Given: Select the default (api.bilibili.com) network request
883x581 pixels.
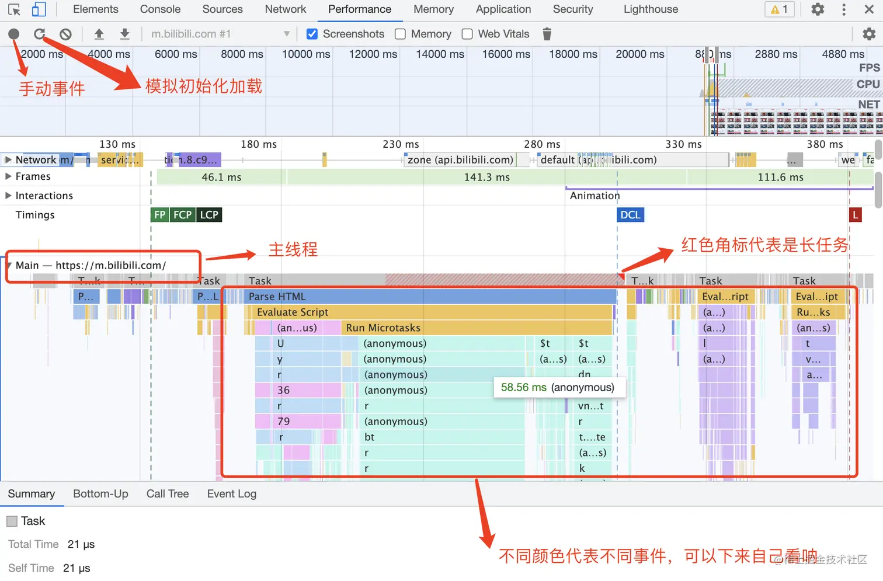Looking at the screenshot, I should point(633,160).
